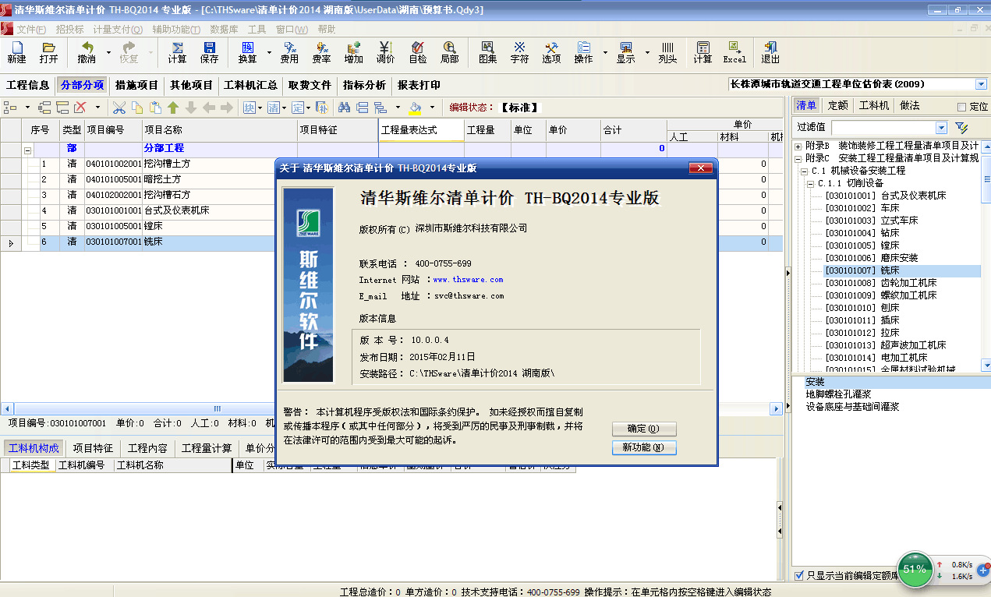Click the 过滤值 filter input field
This screenshot has width=991, height=597.
tap(883, 128)
